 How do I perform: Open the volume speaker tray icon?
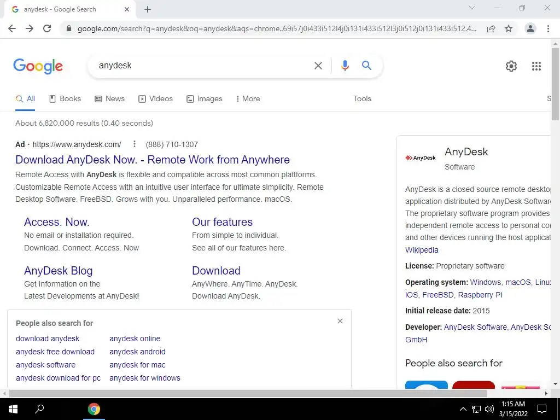pos(489,409)
